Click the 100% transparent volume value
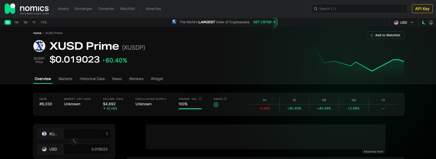This screenshot has height=159, width=436. coord(183,104)
